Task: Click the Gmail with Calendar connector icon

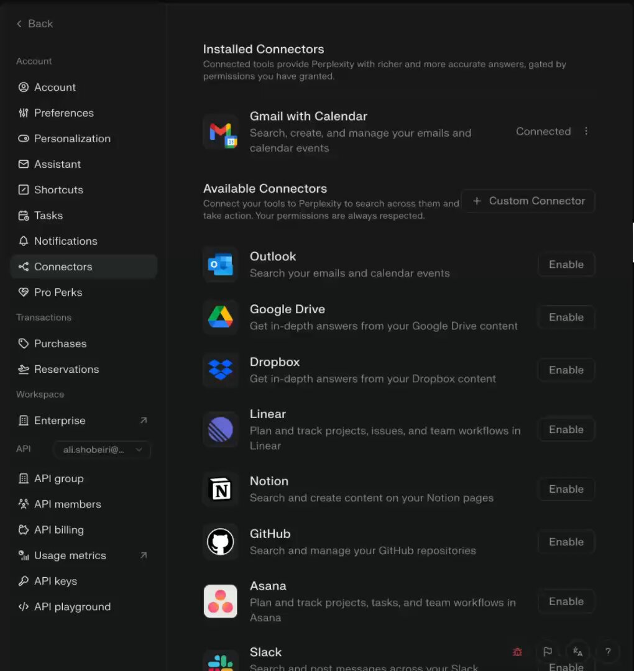Action: tap(221, 132)
